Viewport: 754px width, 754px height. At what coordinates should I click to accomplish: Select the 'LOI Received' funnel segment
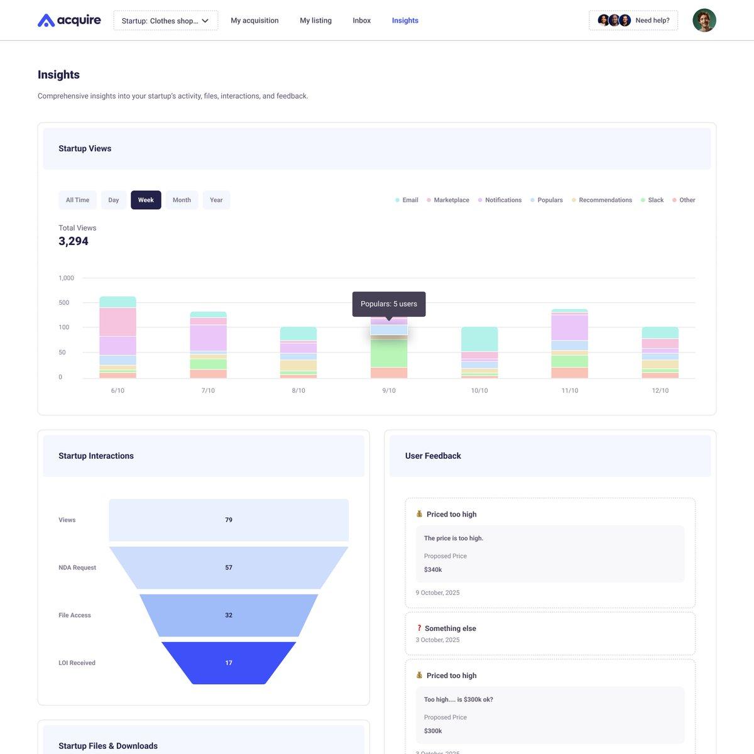coord(228,662)
